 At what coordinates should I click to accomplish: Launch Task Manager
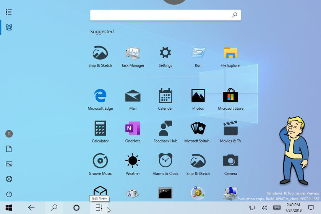[x=133, y=56]
